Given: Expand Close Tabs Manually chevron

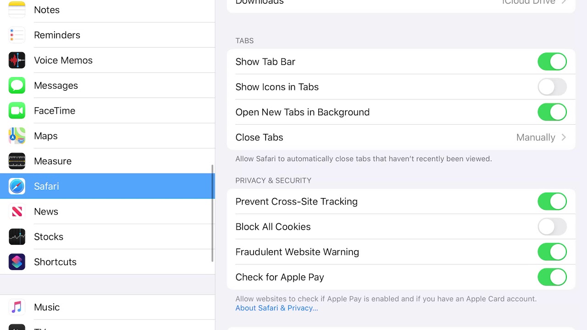Looking at the screenshot, I should pyautogui.click(x=564, y=137).
